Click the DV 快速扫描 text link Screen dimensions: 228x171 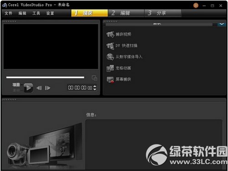(126, 46)
